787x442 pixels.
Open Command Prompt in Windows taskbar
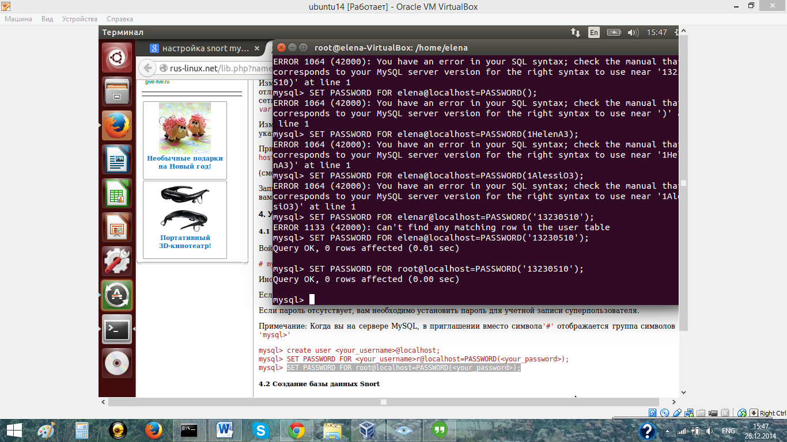tap(189, 430)
